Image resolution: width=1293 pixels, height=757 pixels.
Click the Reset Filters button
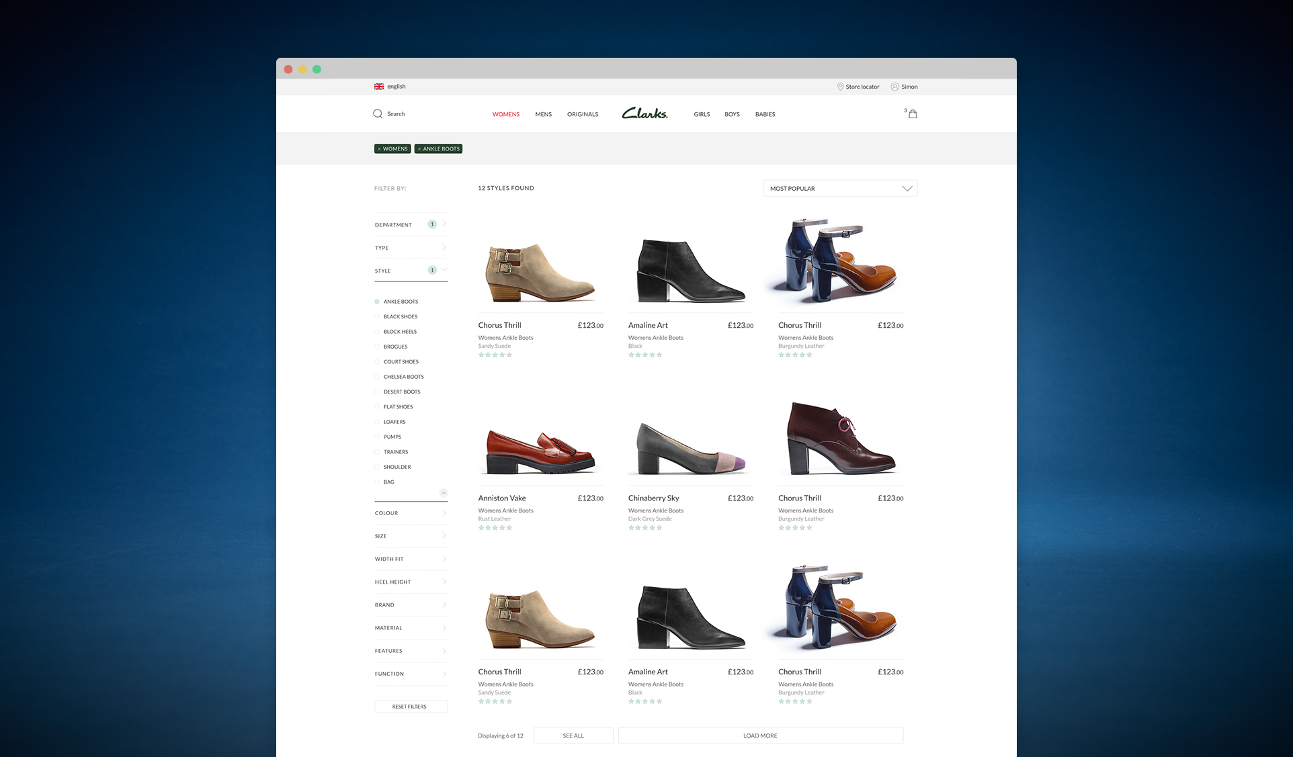(x=410, y=707)
